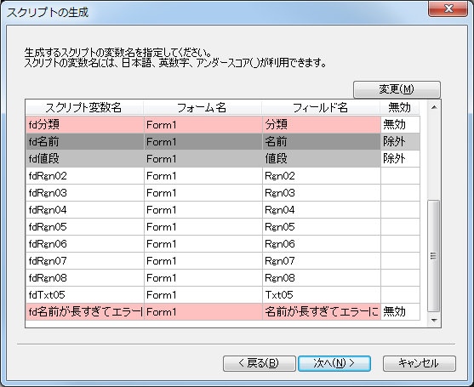This screenshot has height=387, width=474.
Task: Select the fd分類 row
Action: (223, 124)
